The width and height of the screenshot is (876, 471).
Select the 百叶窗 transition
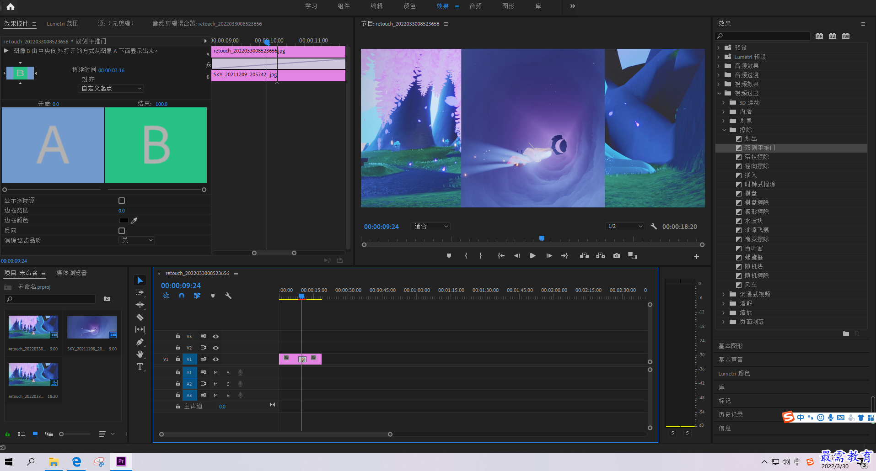753,248
